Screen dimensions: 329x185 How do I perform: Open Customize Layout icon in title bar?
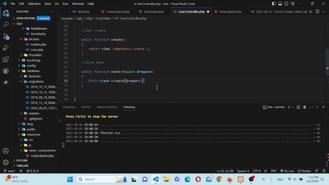pyautogui.click(x=293, y=4)
